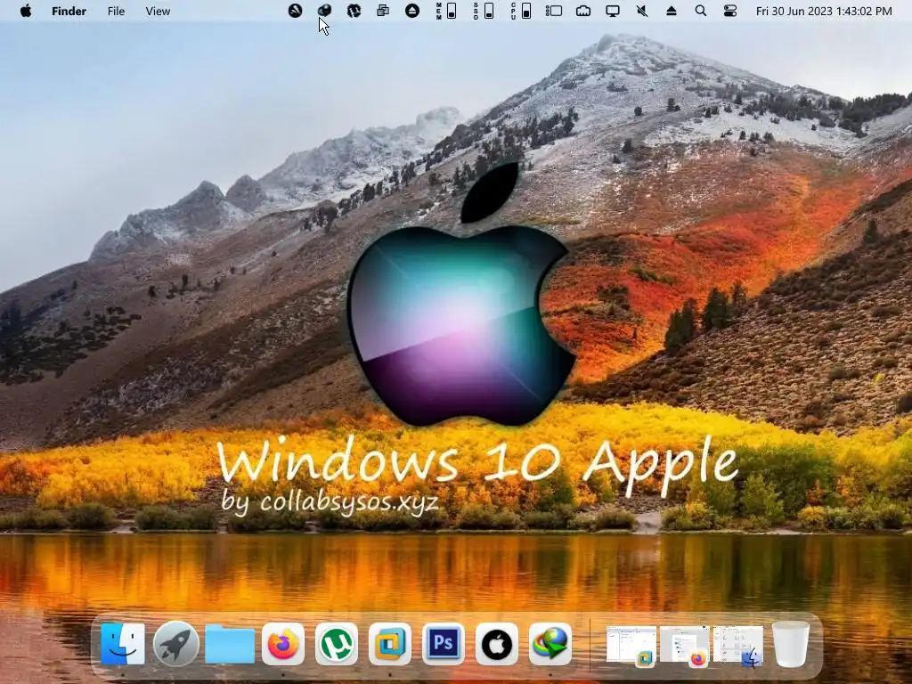Launch uTorrent from the dock

(x=336, y=644)
